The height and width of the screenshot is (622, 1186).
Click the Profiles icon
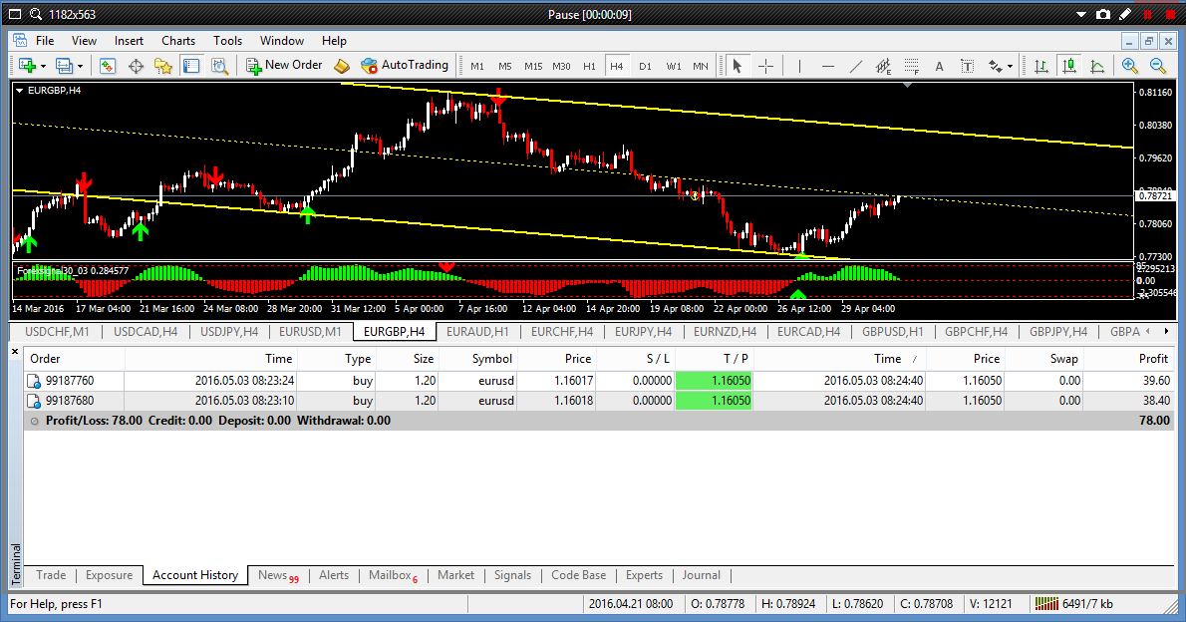point(65,66)
